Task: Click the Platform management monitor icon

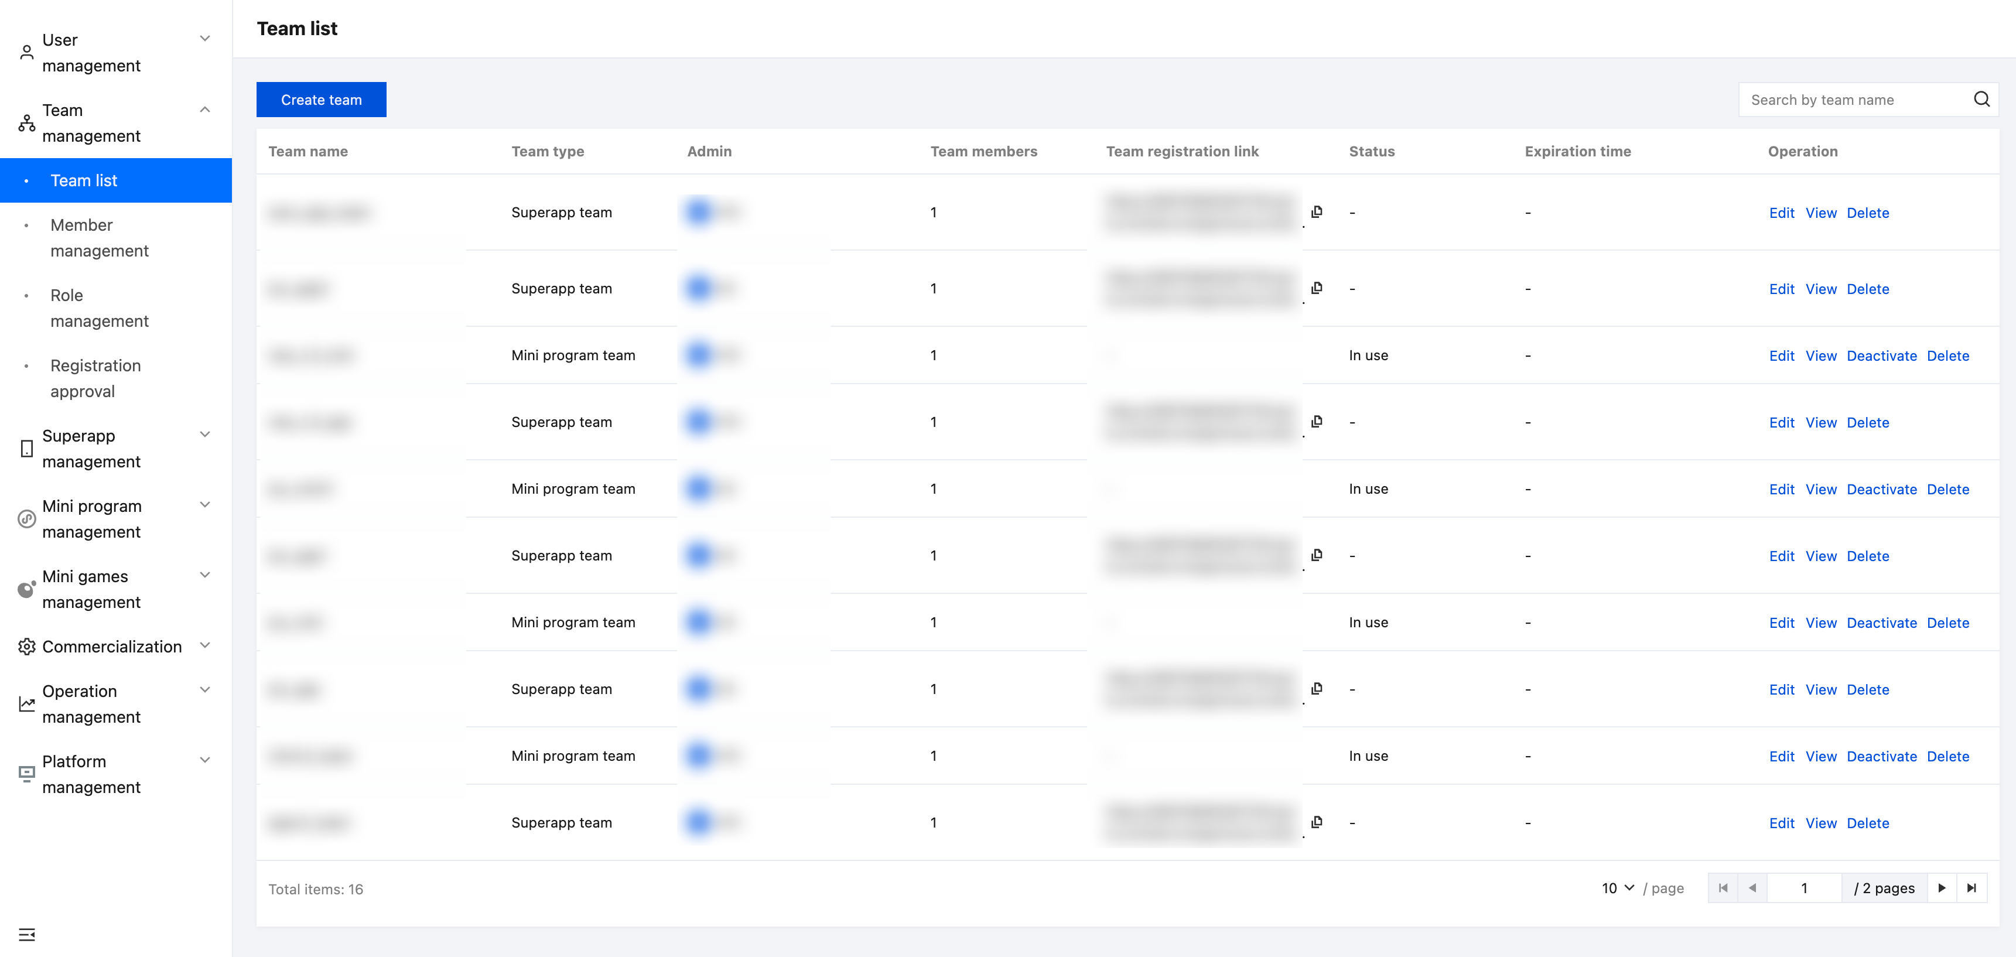Action: 26,774
